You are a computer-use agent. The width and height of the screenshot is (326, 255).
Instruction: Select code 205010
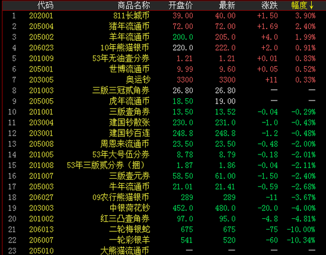point(41,251)
